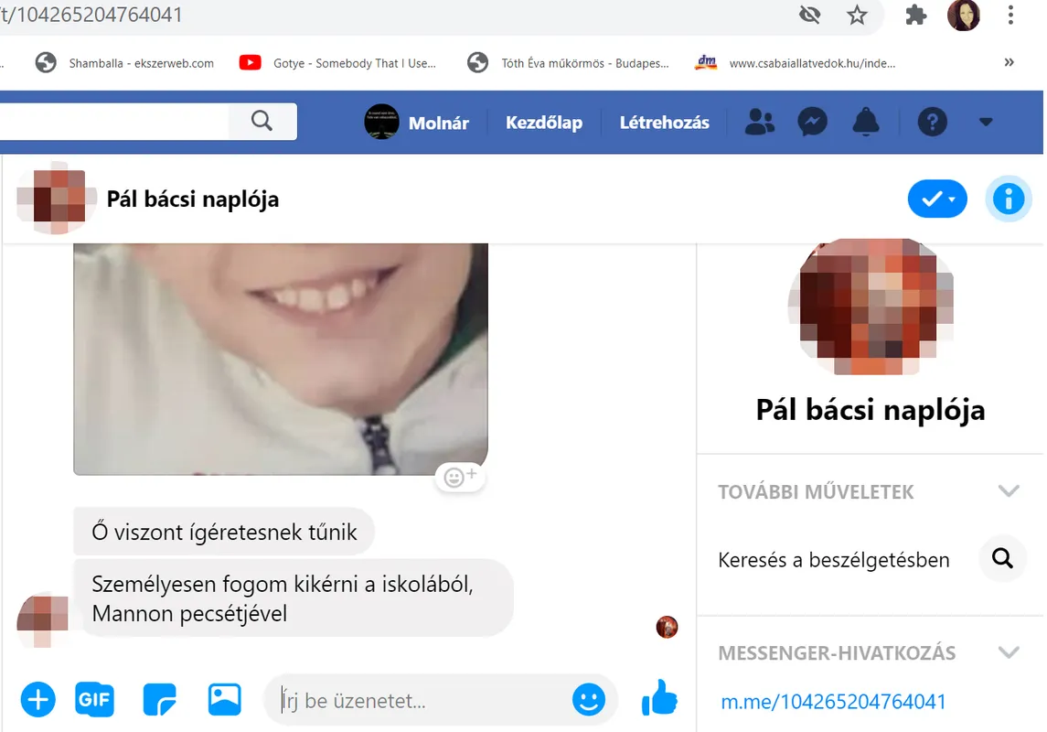
Task: Open the account menu down arrow
Action: coord(985,122)
